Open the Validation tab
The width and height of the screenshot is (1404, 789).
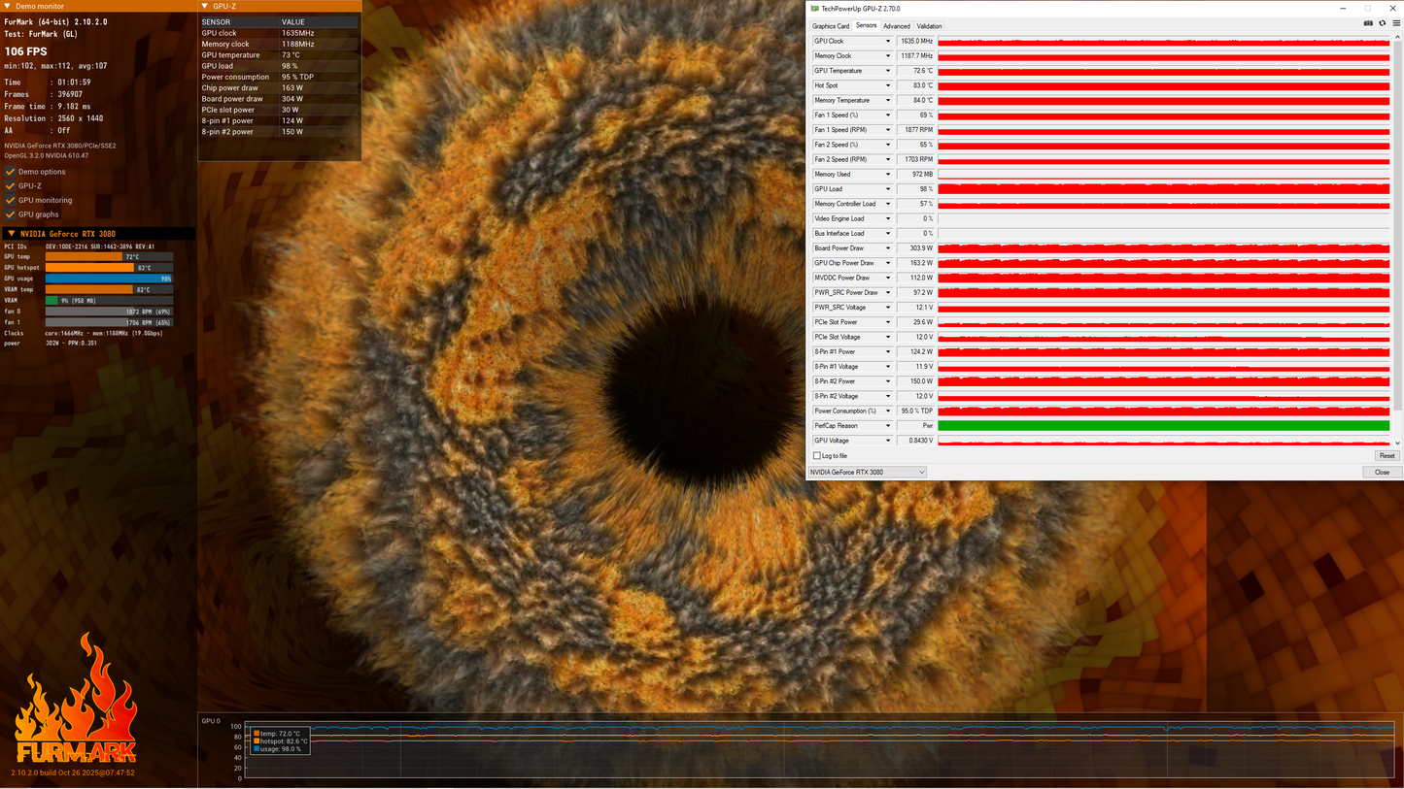[930, 26]
